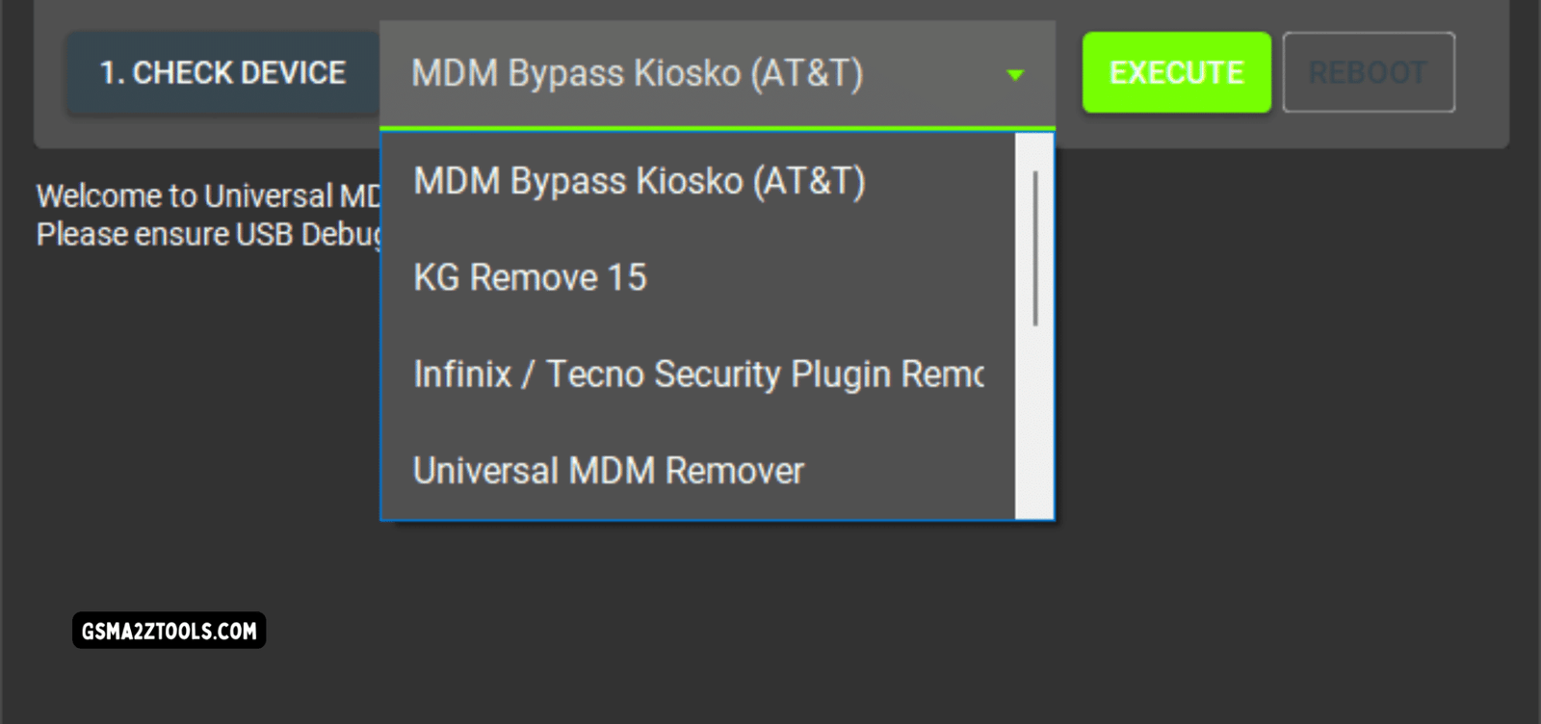
Task: Click the REBOOT button
Action: pos(1369,71)
